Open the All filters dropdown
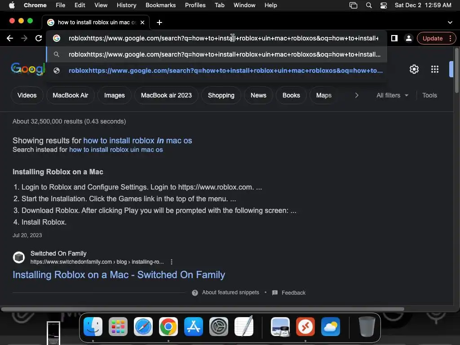Screen dimensions: 460x345 click(x=392, y=95)
